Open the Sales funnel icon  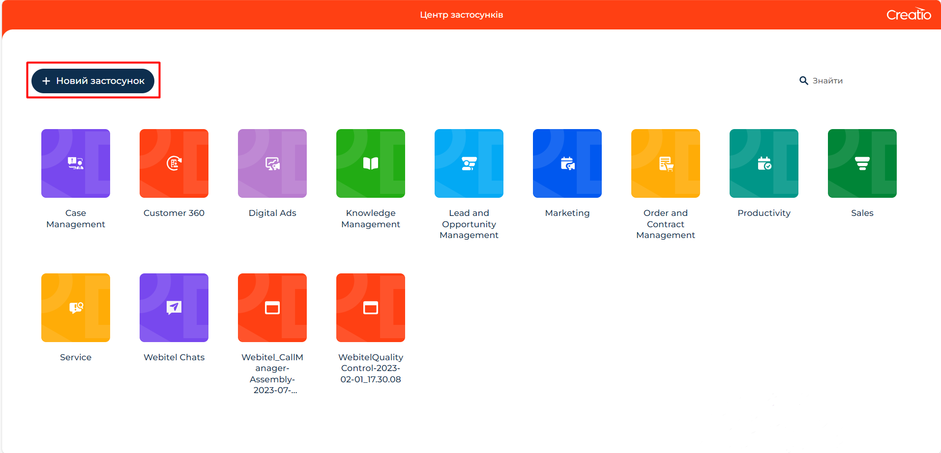(x=862, y=163)
